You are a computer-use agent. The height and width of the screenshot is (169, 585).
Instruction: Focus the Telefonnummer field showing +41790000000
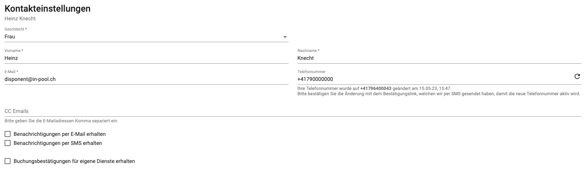pos(435,79)
